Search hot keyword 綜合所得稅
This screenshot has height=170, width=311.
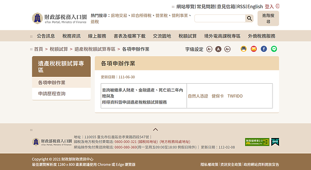[x=141, y=16]
